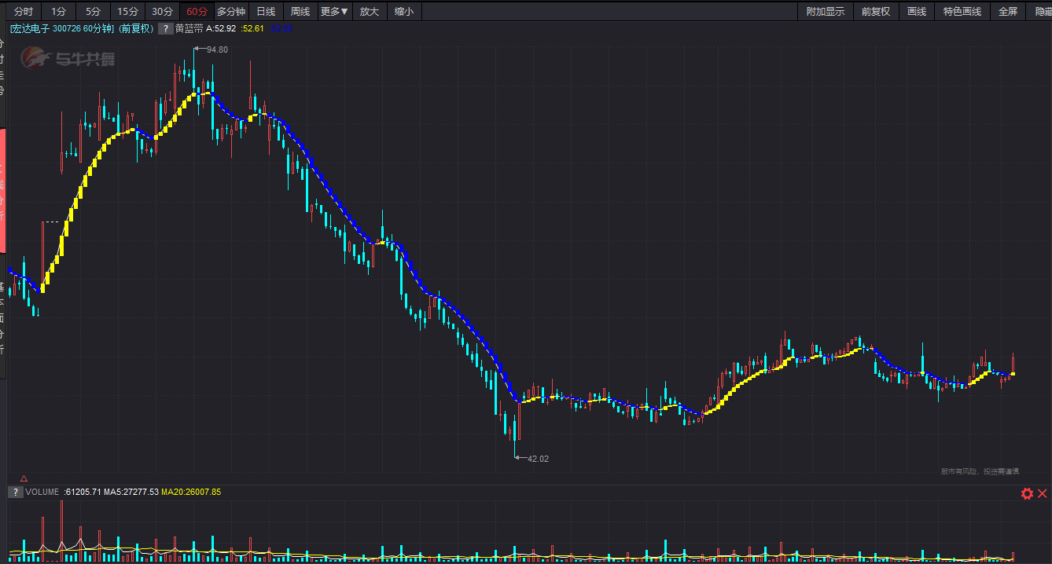The width and height of the screenshot is (1052, 564).
Task: Switch to 15分 chart period
Action: [127, 11]
